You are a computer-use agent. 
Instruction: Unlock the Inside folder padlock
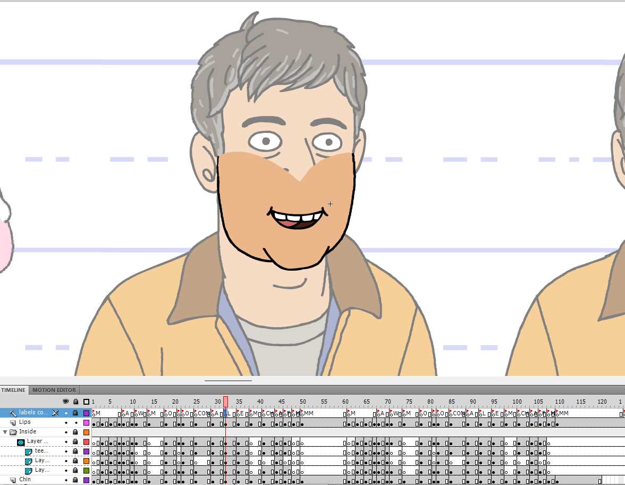click(x=75, y=432)
